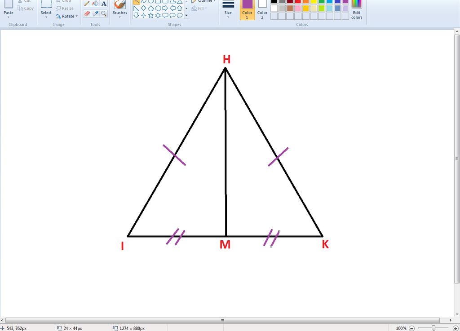Click the horizontal scrollbar thumb
Viewport: 460px width, 331px height.
pos(222,320)
